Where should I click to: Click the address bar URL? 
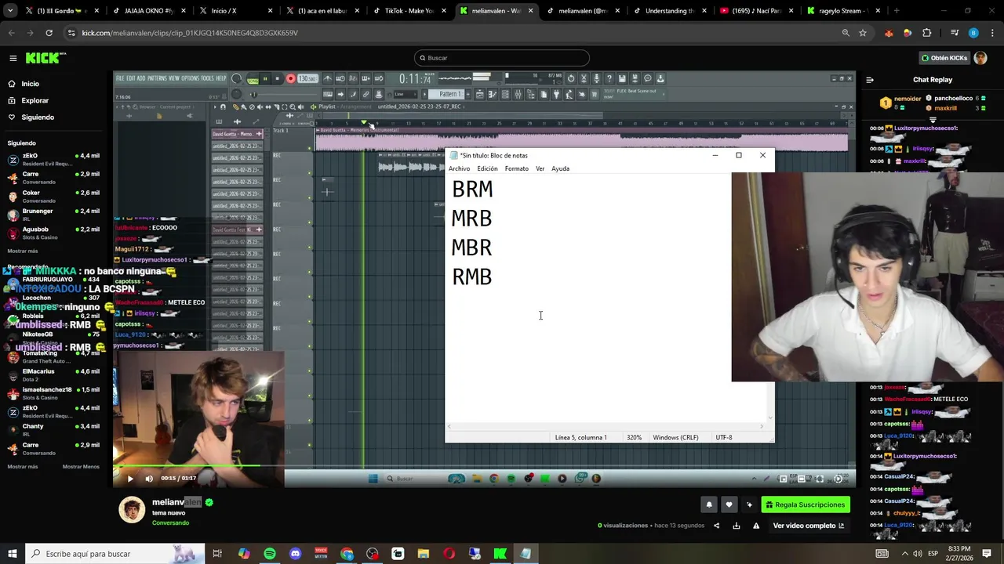coord(190,33)
